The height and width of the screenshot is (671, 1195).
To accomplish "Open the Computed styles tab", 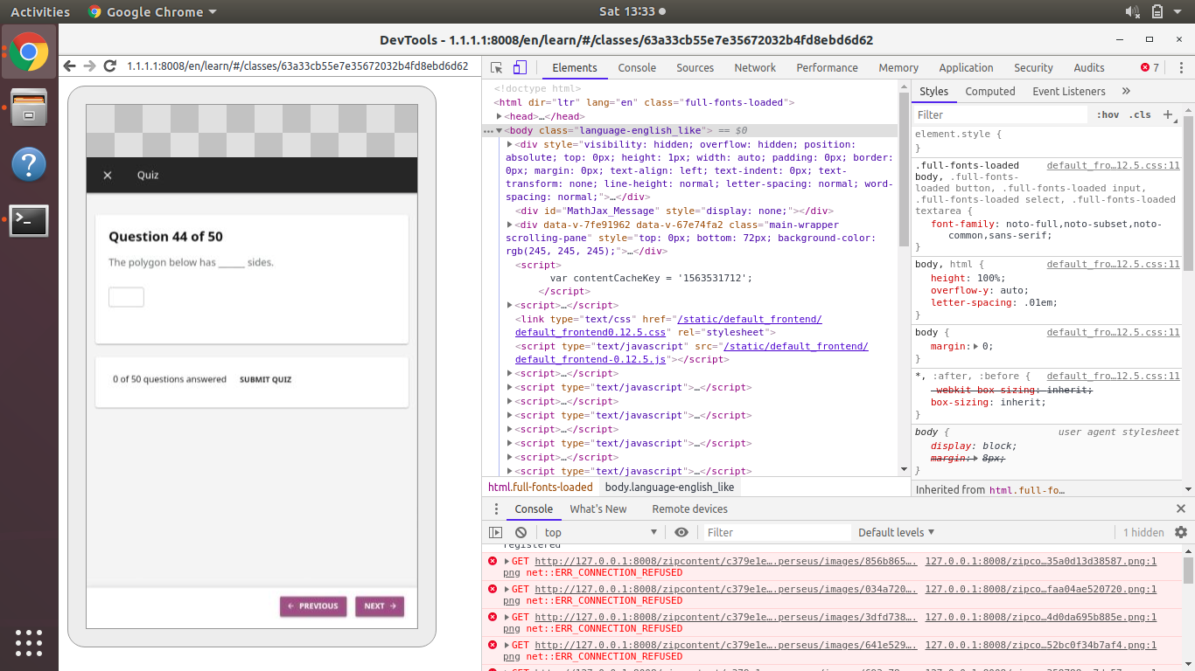I will pos(989,91).
